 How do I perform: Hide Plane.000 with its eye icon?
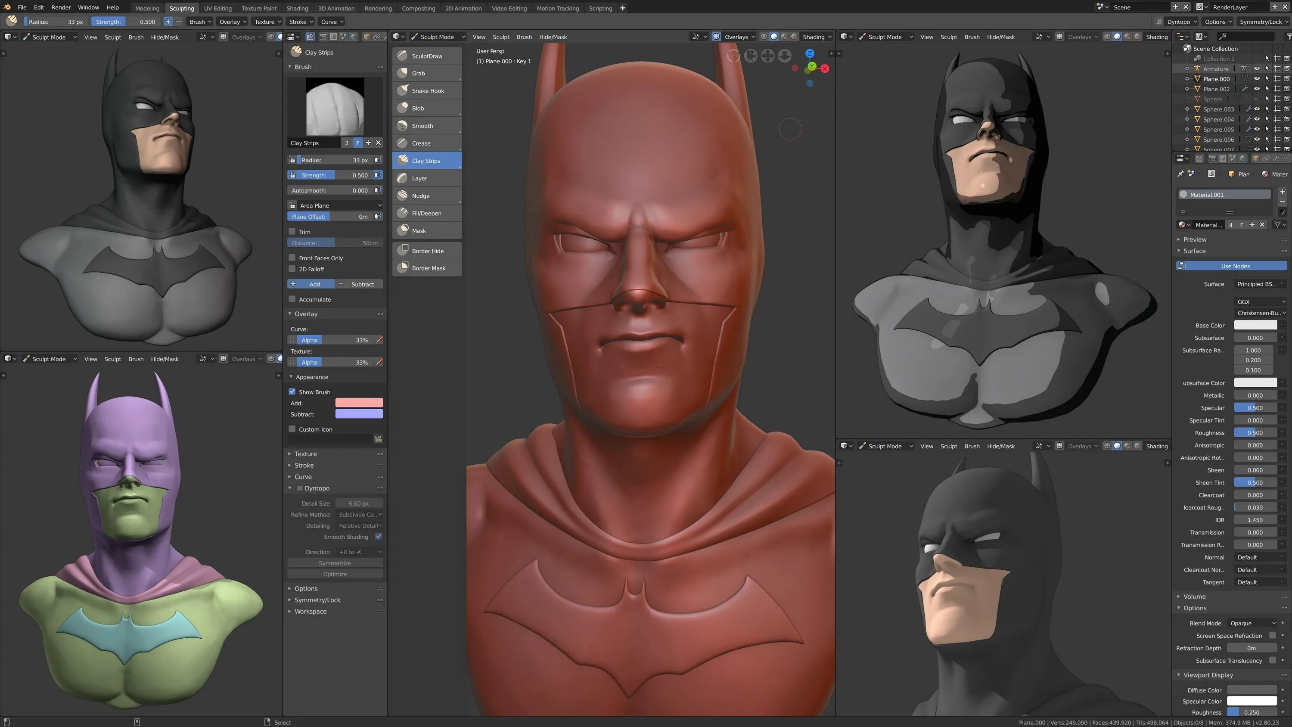1257,79
